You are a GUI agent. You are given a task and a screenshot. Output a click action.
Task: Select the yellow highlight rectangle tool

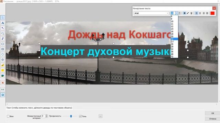coord(3,70)
